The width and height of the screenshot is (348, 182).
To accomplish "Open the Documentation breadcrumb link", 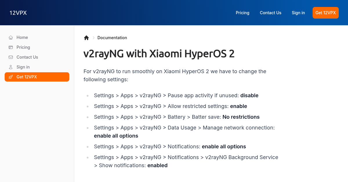I will click(x=112, y=38).
